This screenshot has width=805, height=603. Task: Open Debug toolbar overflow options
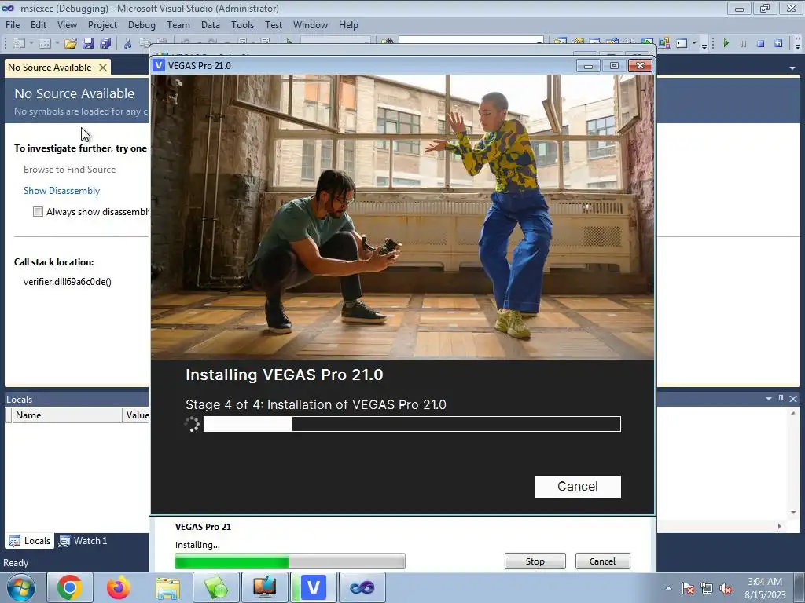point(797,45)
